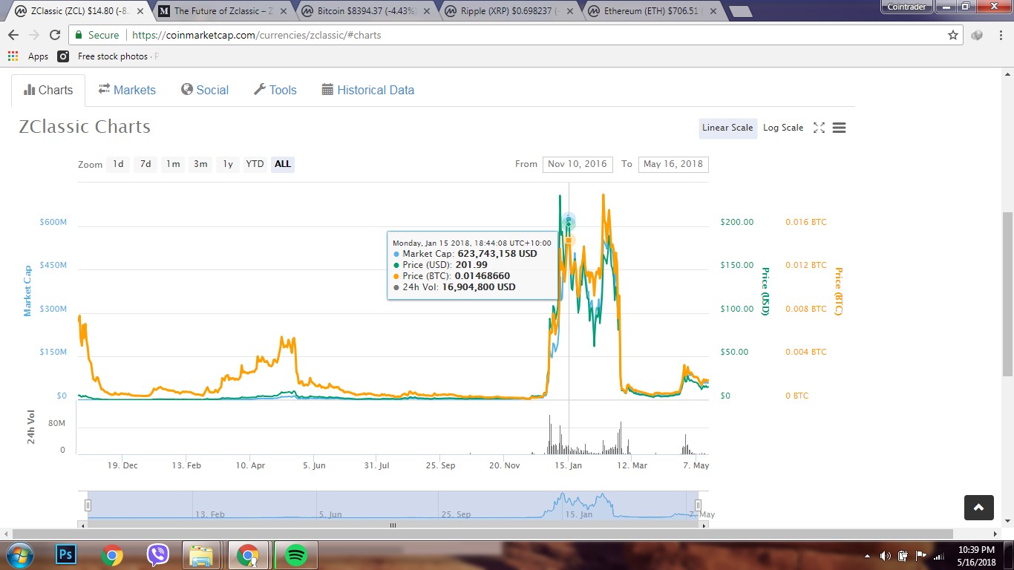
Task: Set chart zoom to 1d
Action: pyautogui.click(x=118, y=164)
